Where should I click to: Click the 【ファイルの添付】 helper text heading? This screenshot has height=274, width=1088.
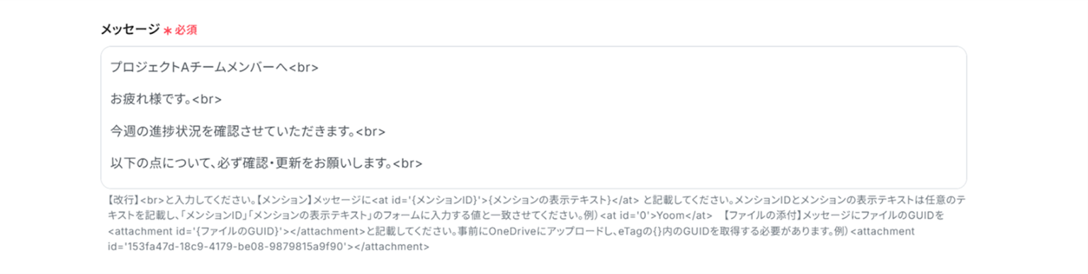click(x=762, y=216)
